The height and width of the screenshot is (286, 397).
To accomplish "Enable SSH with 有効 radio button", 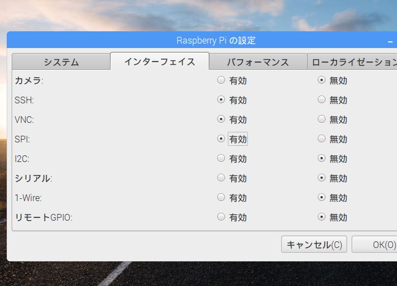I will pyautogui.click(x=221, y=100).
